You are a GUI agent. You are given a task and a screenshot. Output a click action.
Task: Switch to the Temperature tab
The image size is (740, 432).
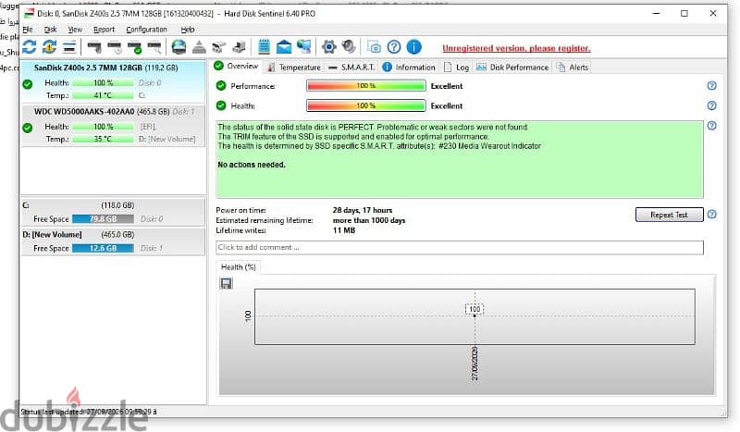(293, 68)
